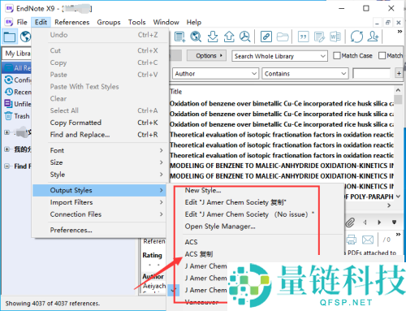The width and height of the screenshot is (406, 311).
Task: Click the Local Library Mode folder icon
Action: coord(10,37)
